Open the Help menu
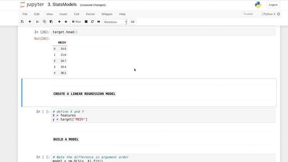288x162 pixels. [122, 14]
